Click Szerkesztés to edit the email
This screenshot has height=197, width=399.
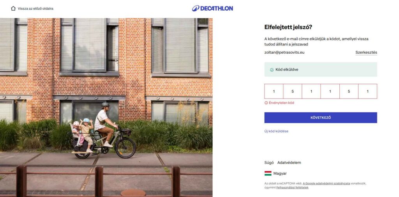[366, 52]
